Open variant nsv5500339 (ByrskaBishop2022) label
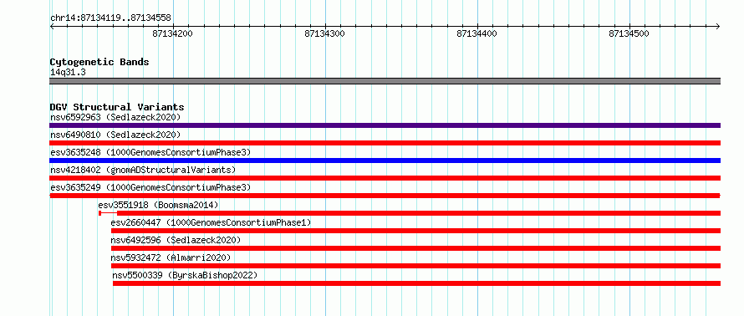 (x=185, y=275)
